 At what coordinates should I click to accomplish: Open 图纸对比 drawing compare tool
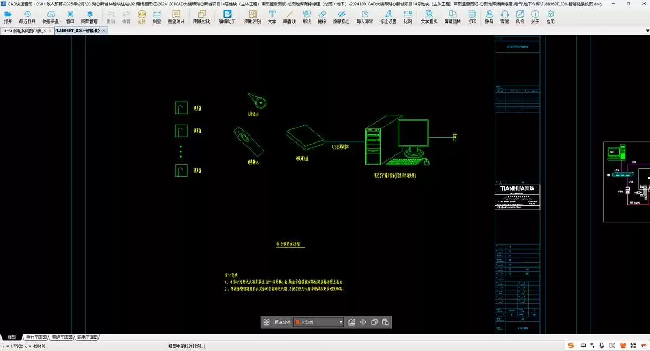click(201, 17)
